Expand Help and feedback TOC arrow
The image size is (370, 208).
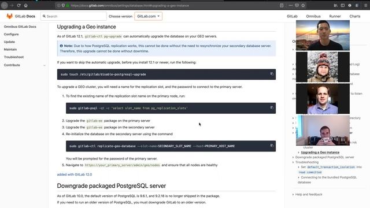pos(293,195)
